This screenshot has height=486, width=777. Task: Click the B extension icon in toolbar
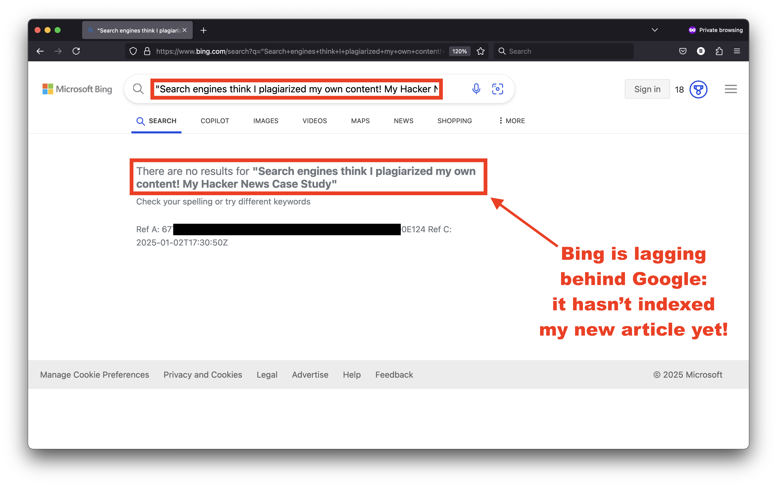(x=701, y=51)
